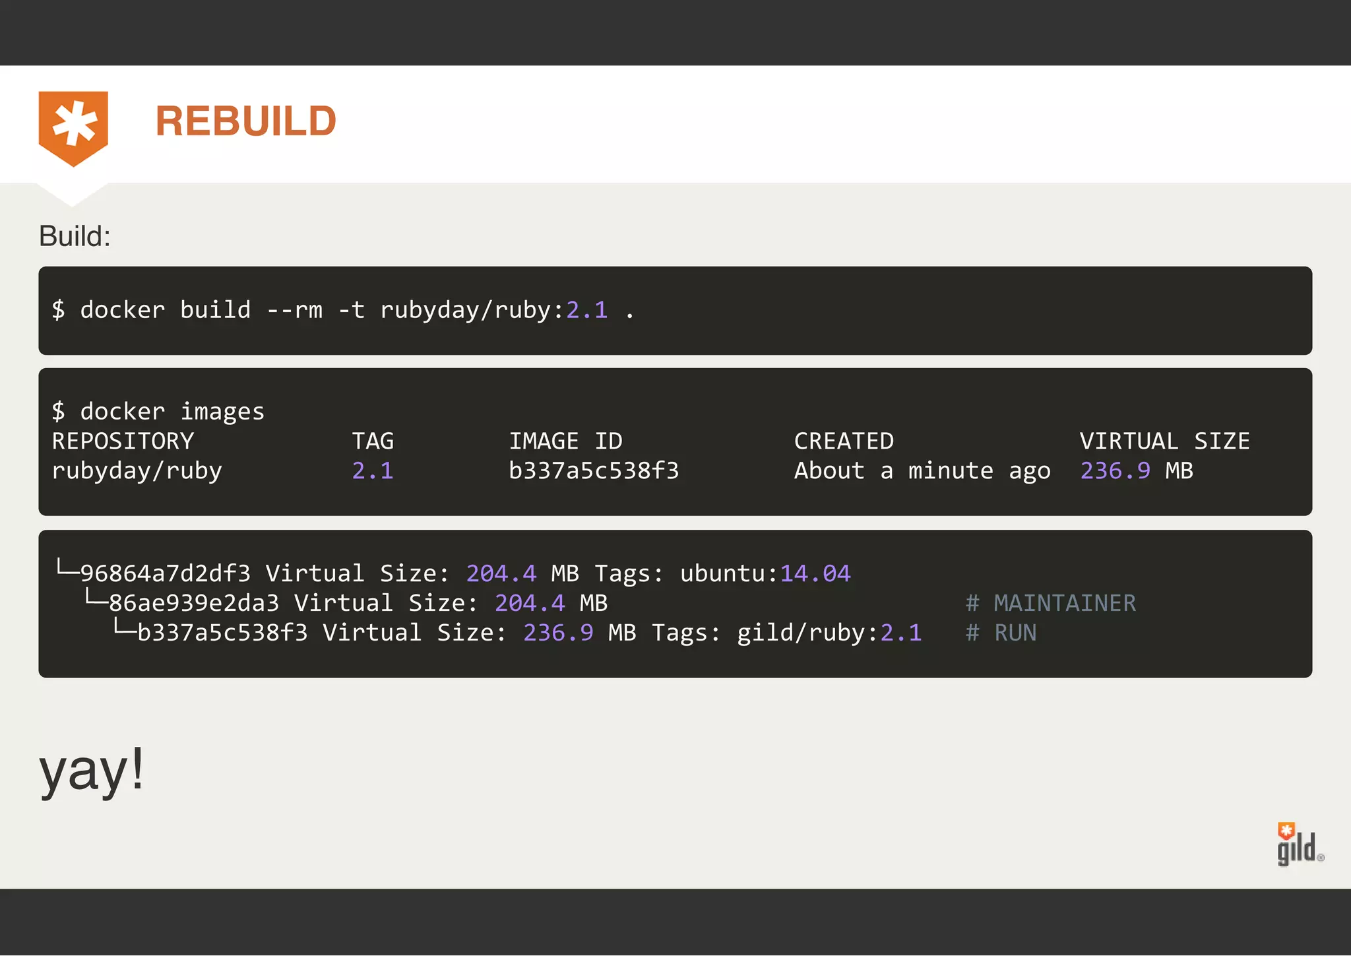Viewport: 1351px width, 956px height.
Task: Click the CREATED column header
Action: coord(844,441)
